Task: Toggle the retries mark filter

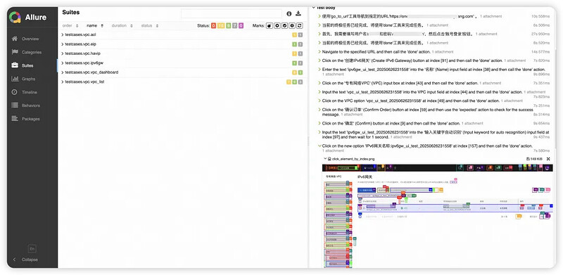Action: [x=300, y=26]
